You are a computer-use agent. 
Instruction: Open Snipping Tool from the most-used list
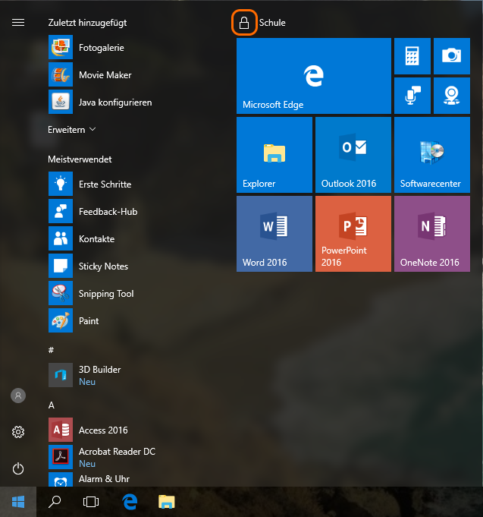[105, 294]
